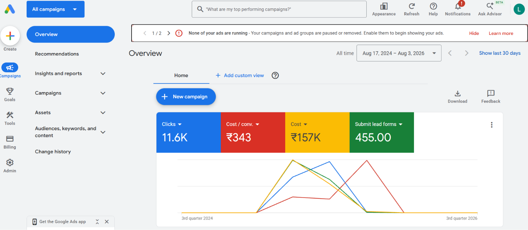Image resolution: width=528 pixels, height=230 pixels.
Task: Open the All campaigns dropdown
Action: (56, 9)
